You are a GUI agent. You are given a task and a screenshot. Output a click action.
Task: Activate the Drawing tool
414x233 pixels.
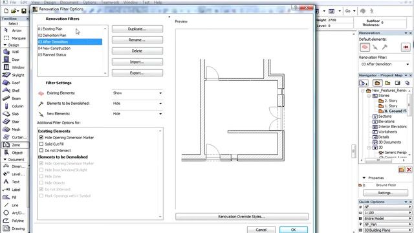click(x=14, y=228)
